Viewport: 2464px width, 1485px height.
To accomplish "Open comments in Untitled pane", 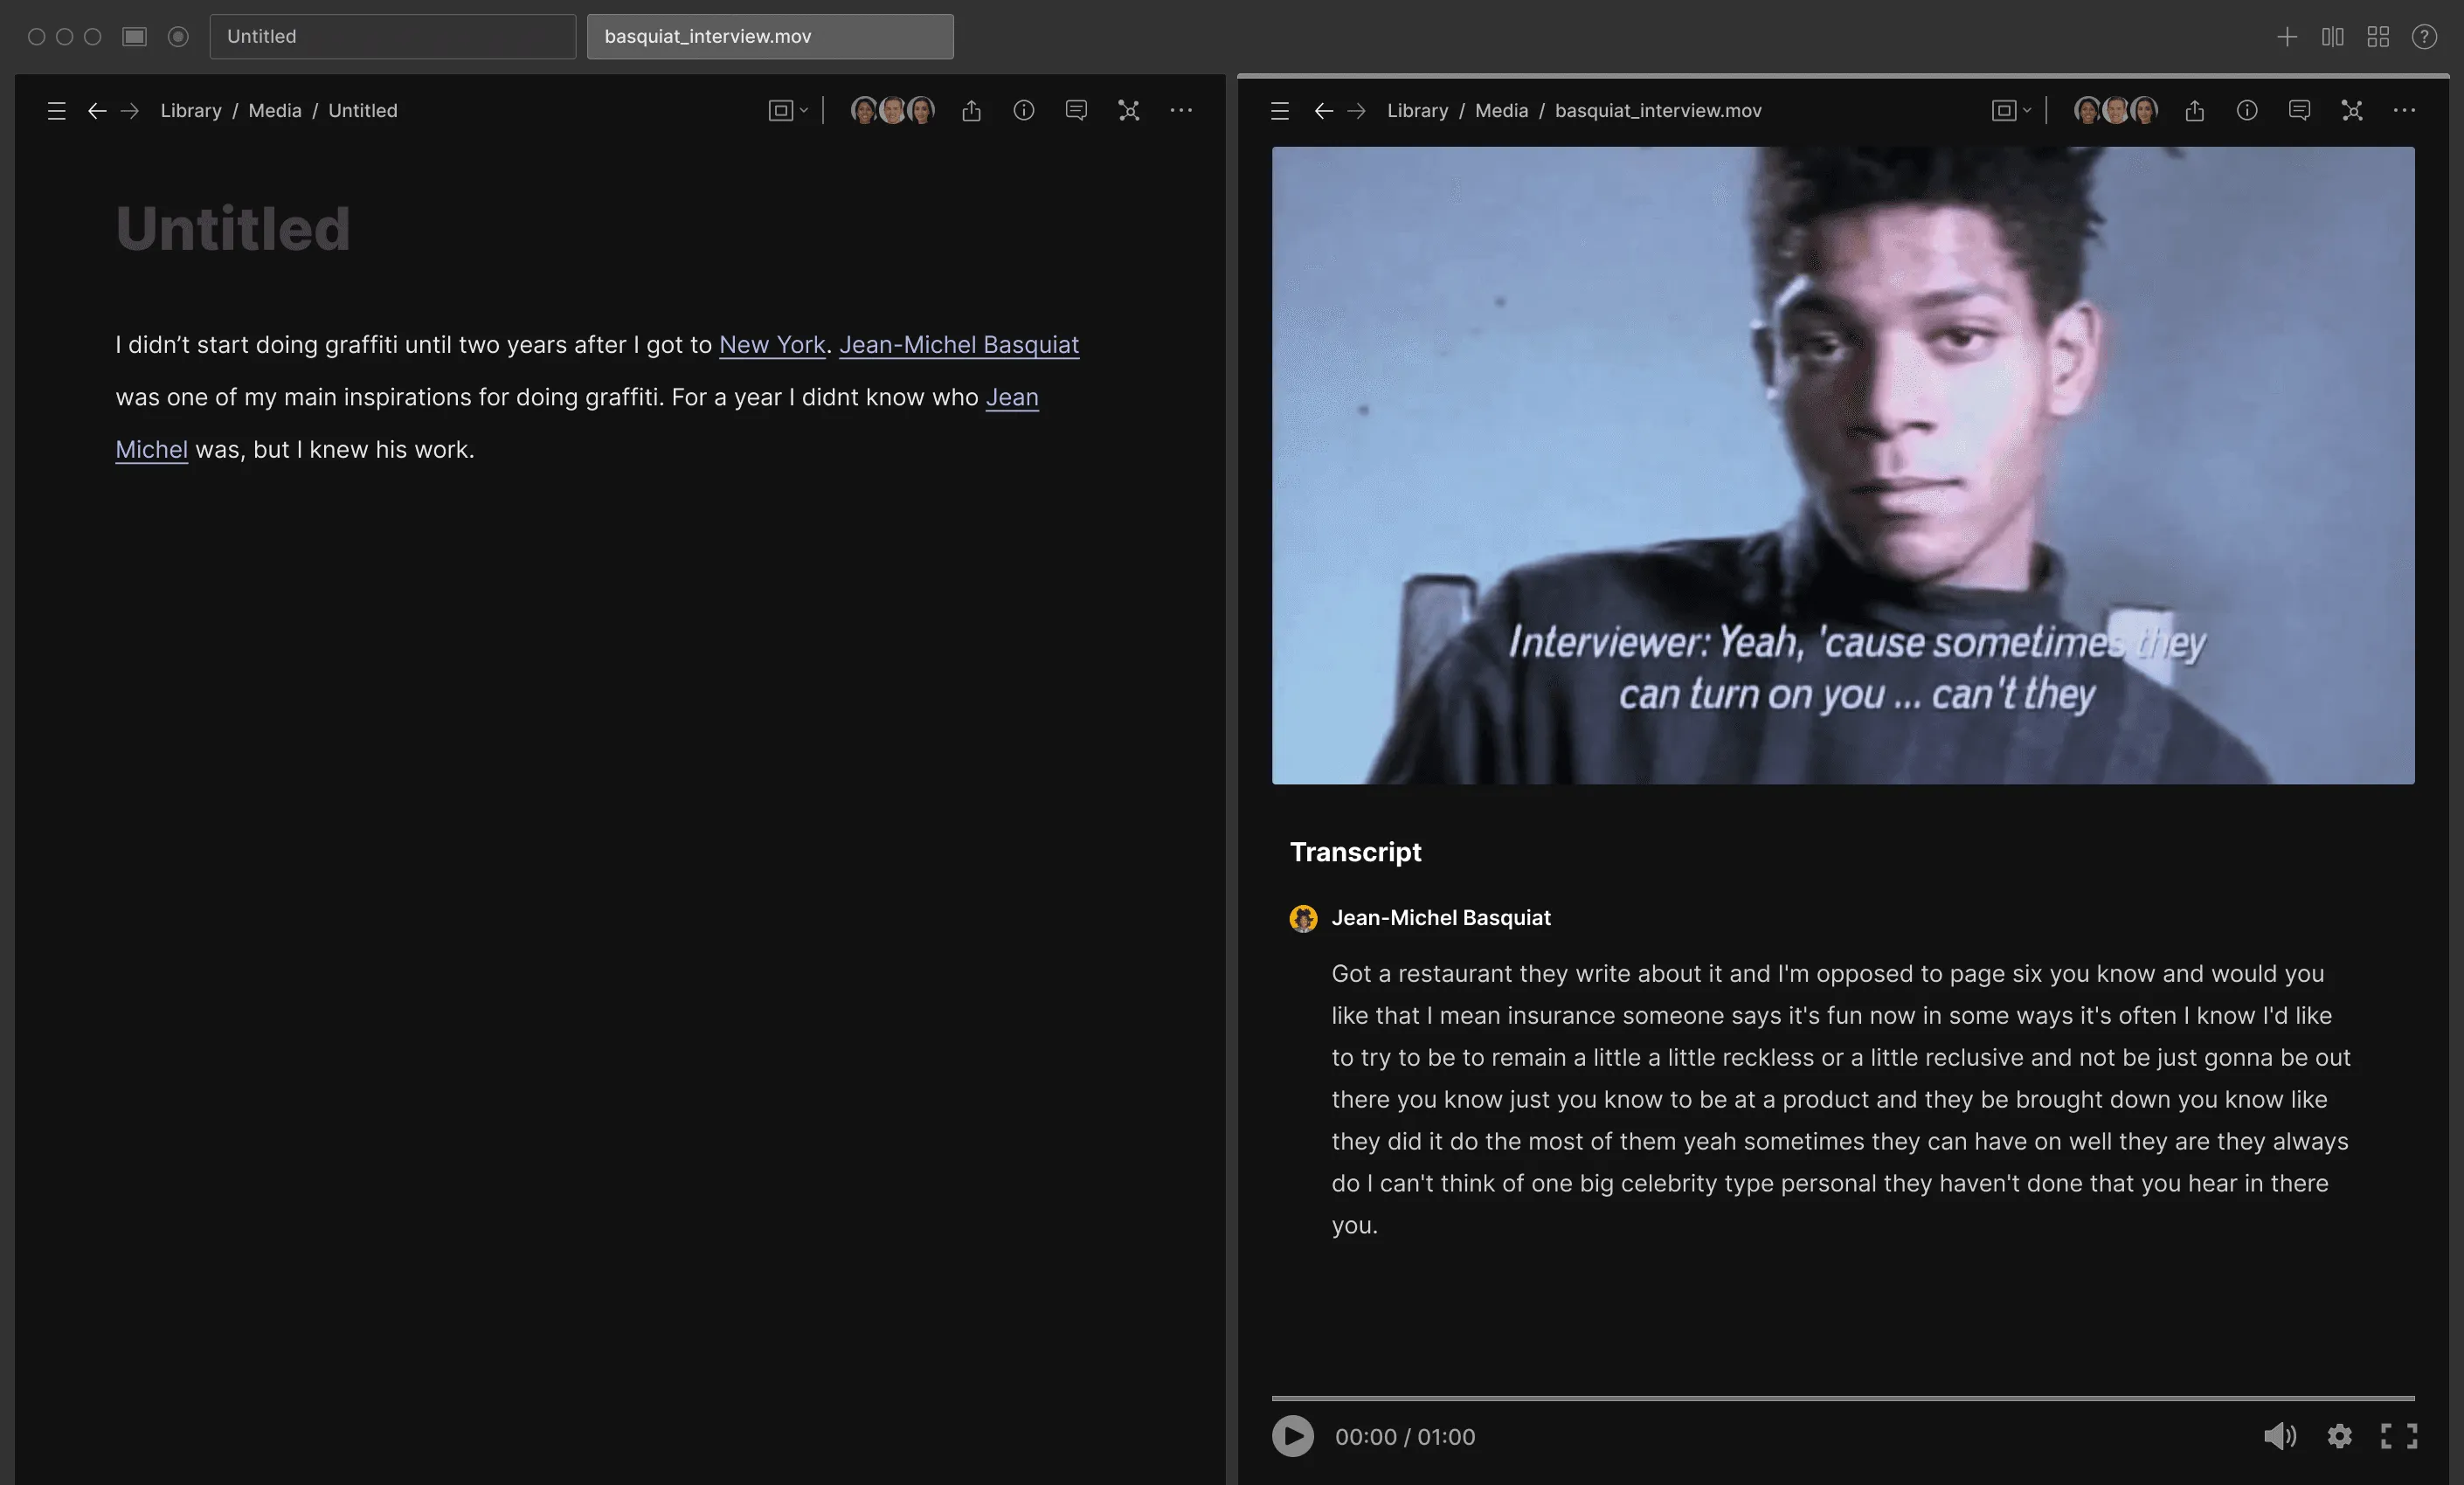I will point(1076,110).
